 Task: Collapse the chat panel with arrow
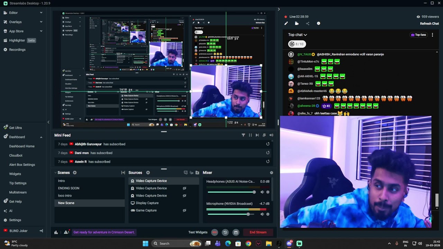click(x=279, y=9)
